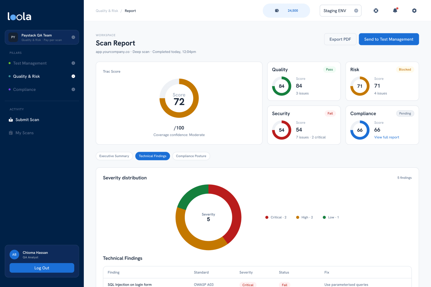Expand the Test Management pillar chevron
Image resolution: width=431 pixels, height=287 pixels.
click(x=73, y=63)
